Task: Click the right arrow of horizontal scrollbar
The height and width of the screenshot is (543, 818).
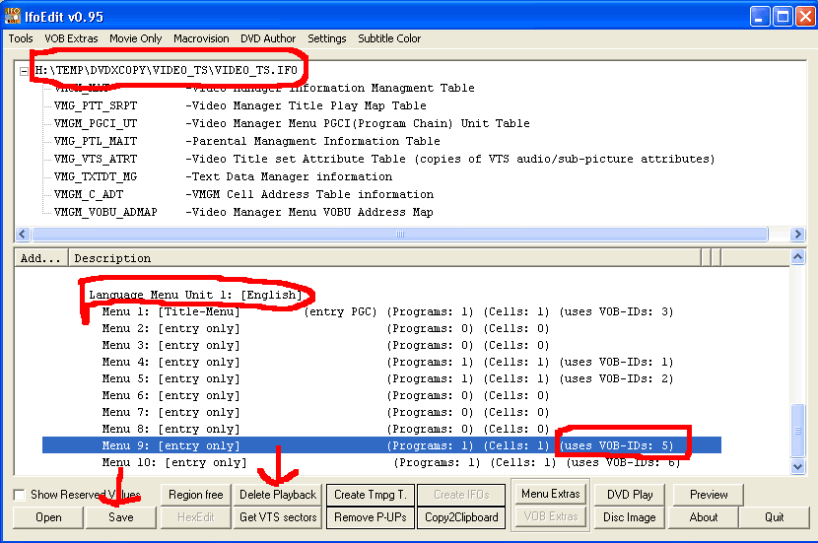Action: [797, 235]
